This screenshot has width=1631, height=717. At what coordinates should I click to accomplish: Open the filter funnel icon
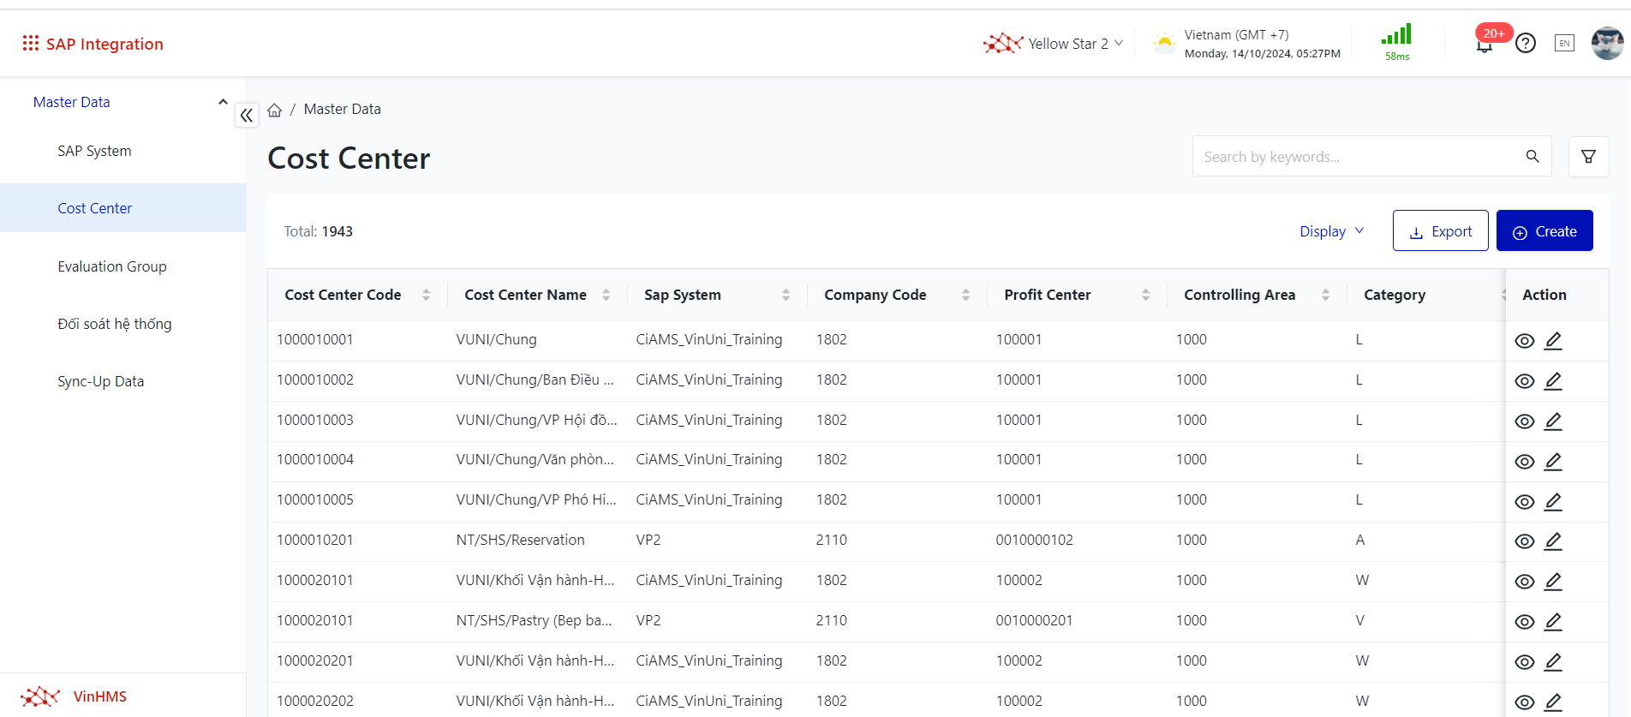1588,157
